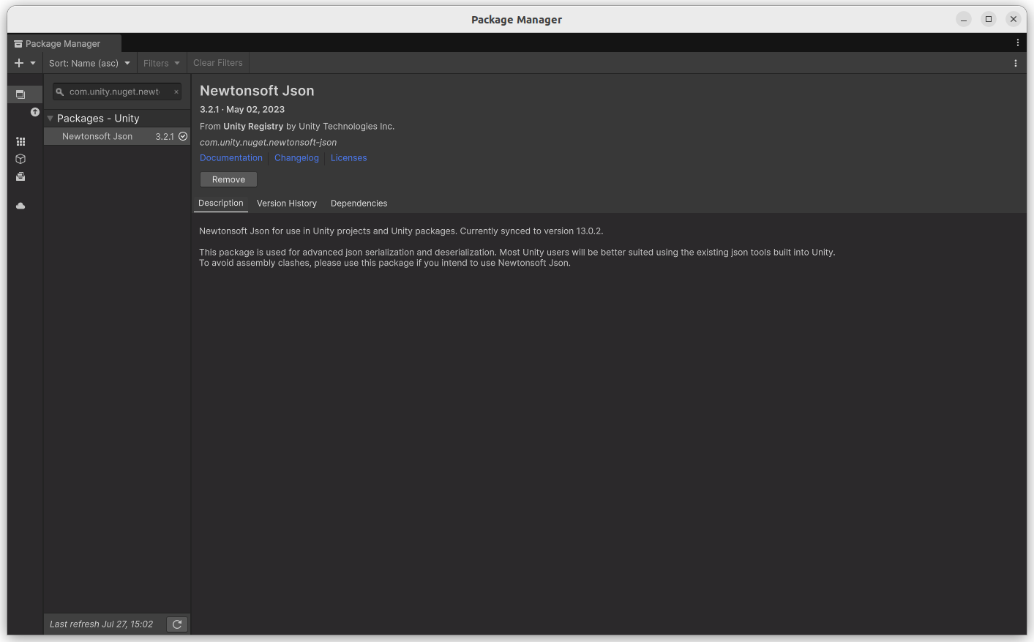Switch to the Dependencies tab
This screenshot has height=642, width=1034.
[359, 204]
